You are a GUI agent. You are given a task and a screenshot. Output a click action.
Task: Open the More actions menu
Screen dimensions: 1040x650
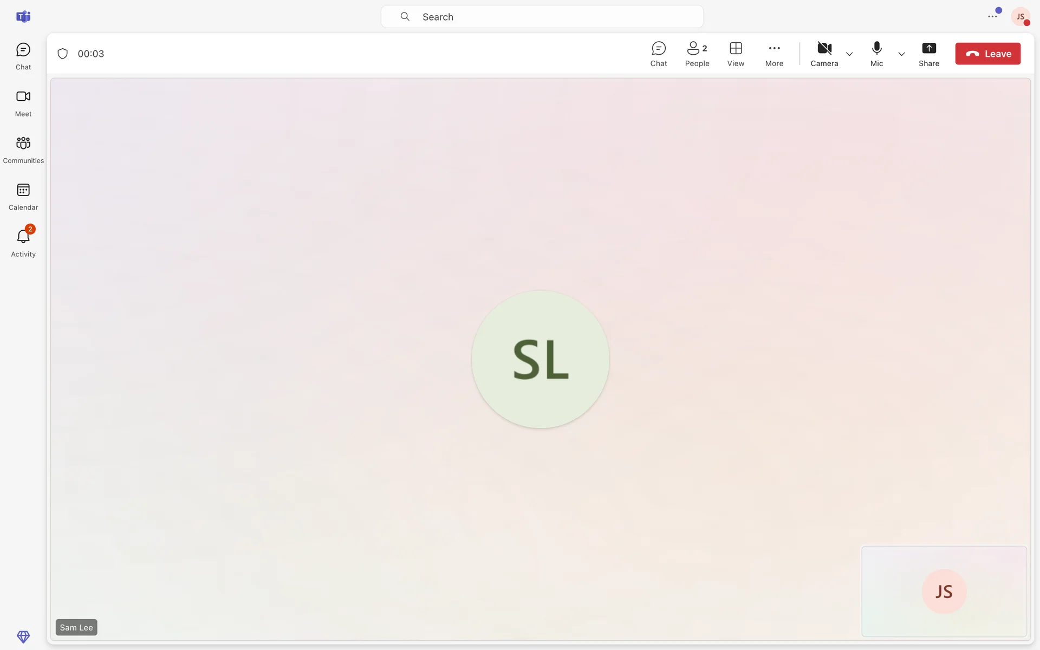773,54
